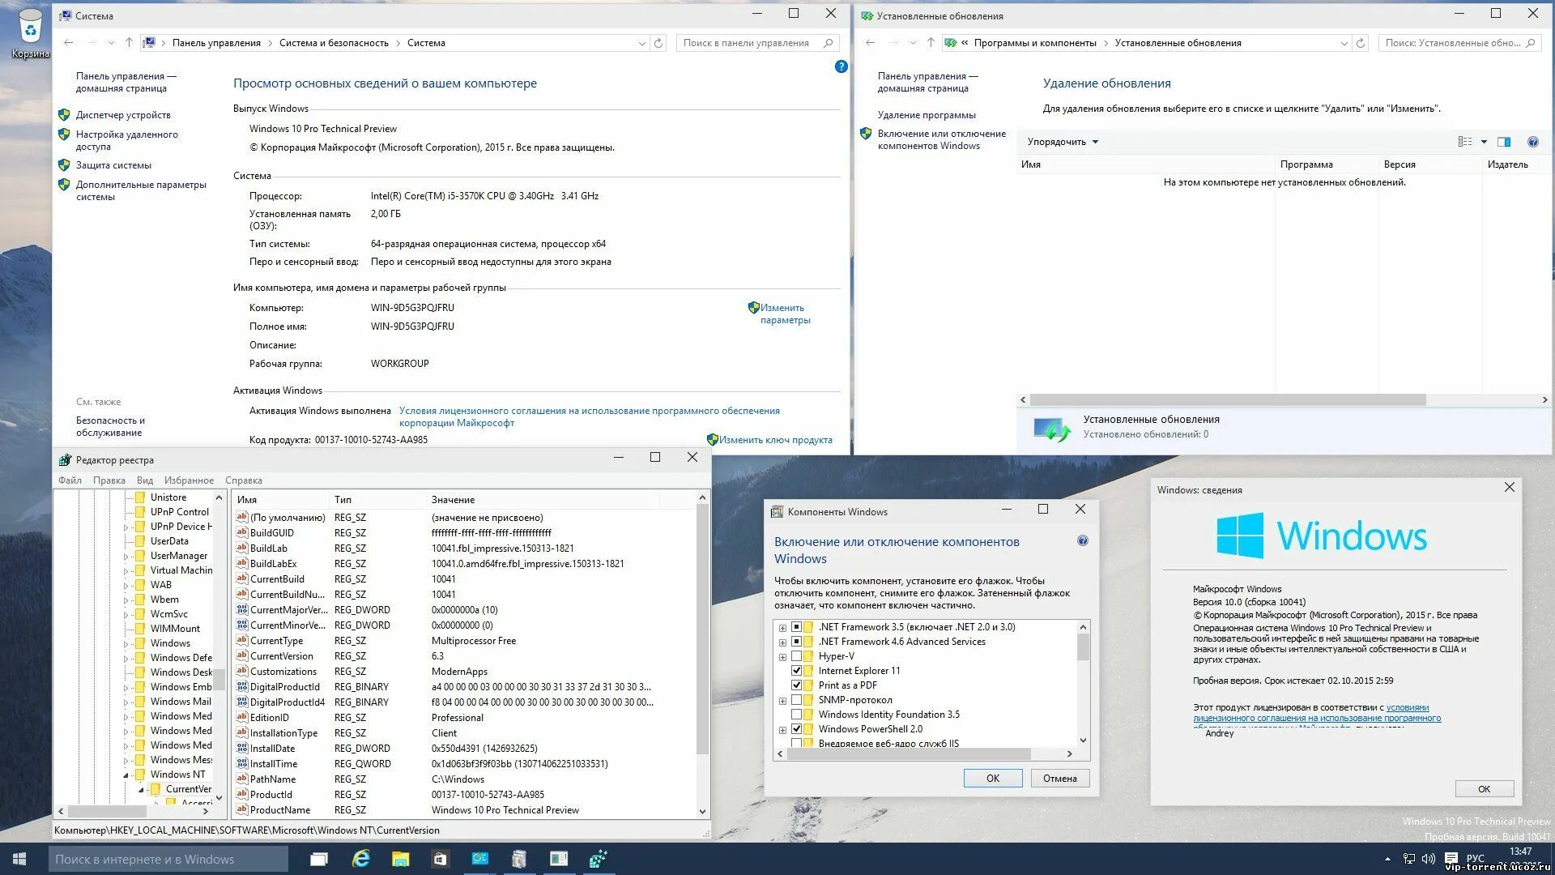1555x875 pixels.
Task: Open the notifications icon in system tray
Action: [x=1451, y=859]
